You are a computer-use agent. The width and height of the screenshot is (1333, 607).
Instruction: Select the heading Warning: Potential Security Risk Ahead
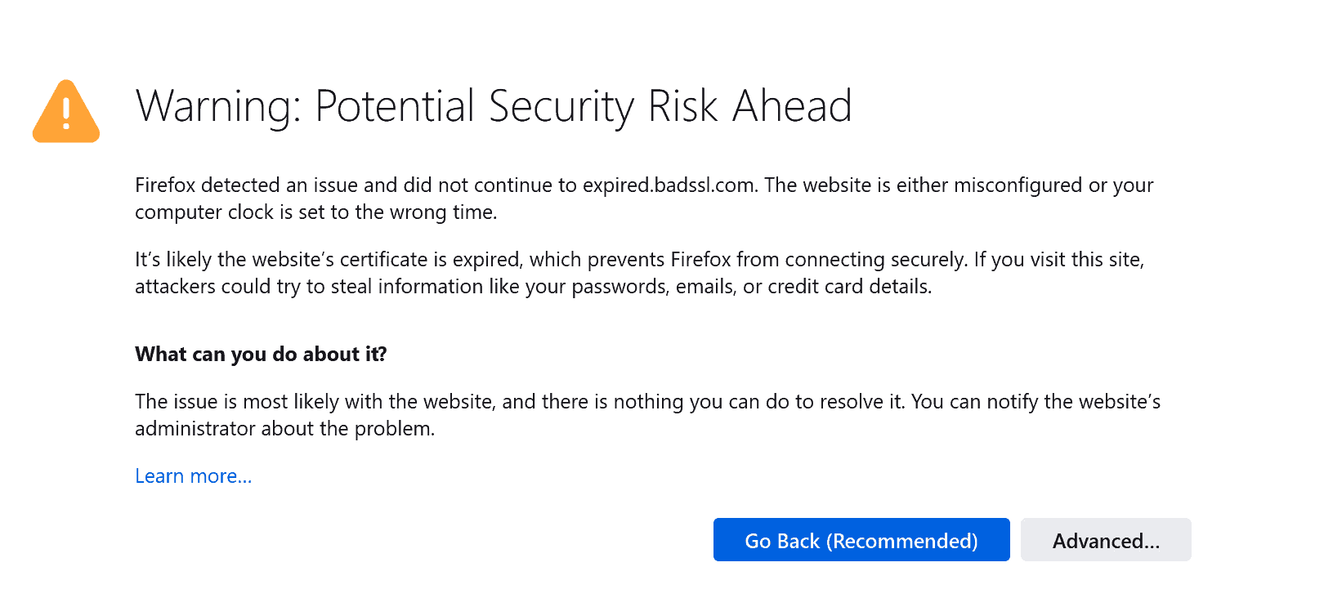[494, 105]
